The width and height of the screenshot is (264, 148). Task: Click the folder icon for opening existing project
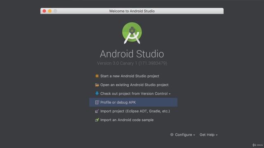[x=97, y=85]
